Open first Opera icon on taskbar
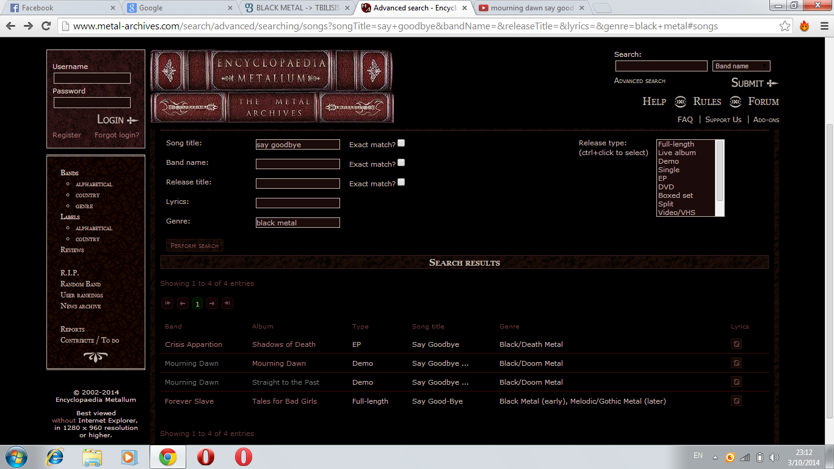The height and width of the screenshot is (469, 834). pyautogui.click(x=205, y=457)
